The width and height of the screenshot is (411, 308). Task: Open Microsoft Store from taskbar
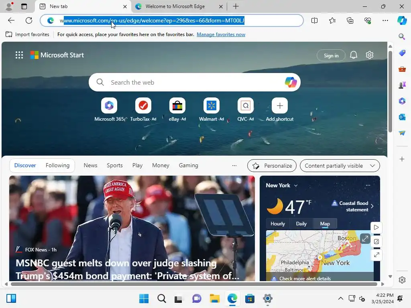tap(250, 298)
